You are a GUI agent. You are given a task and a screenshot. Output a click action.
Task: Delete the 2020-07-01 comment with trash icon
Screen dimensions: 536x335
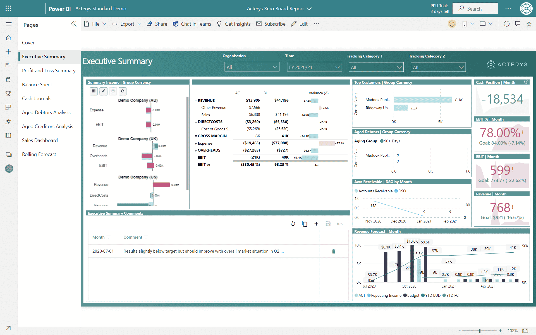click(334, 251)
